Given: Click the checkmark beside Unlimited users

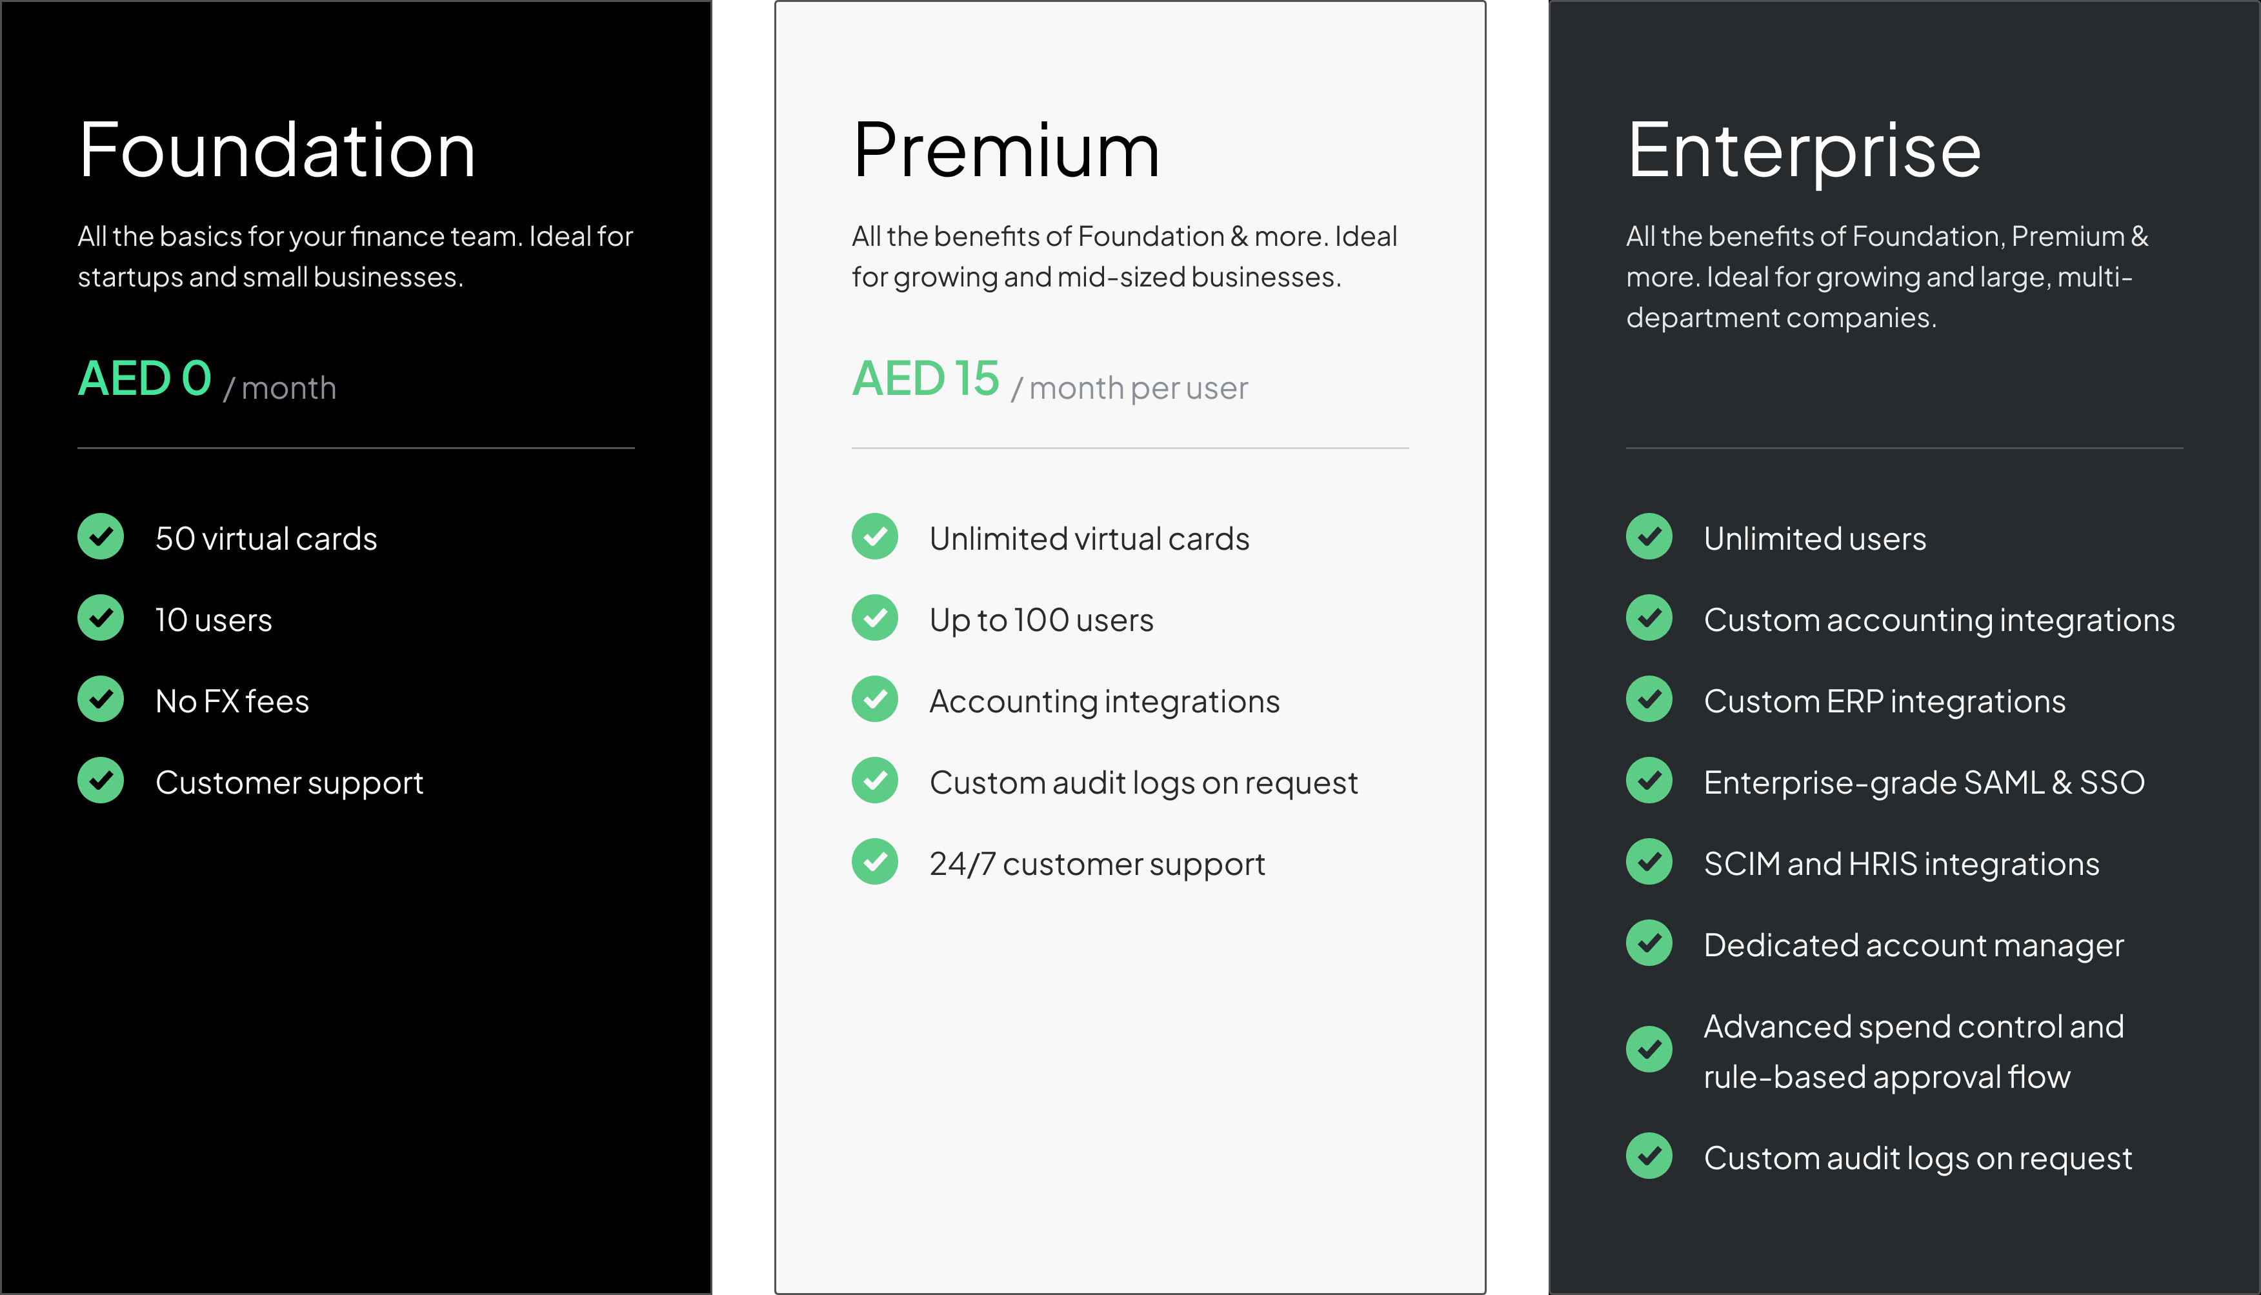Looking at the screenshot, I should [x=1649, y=536].
